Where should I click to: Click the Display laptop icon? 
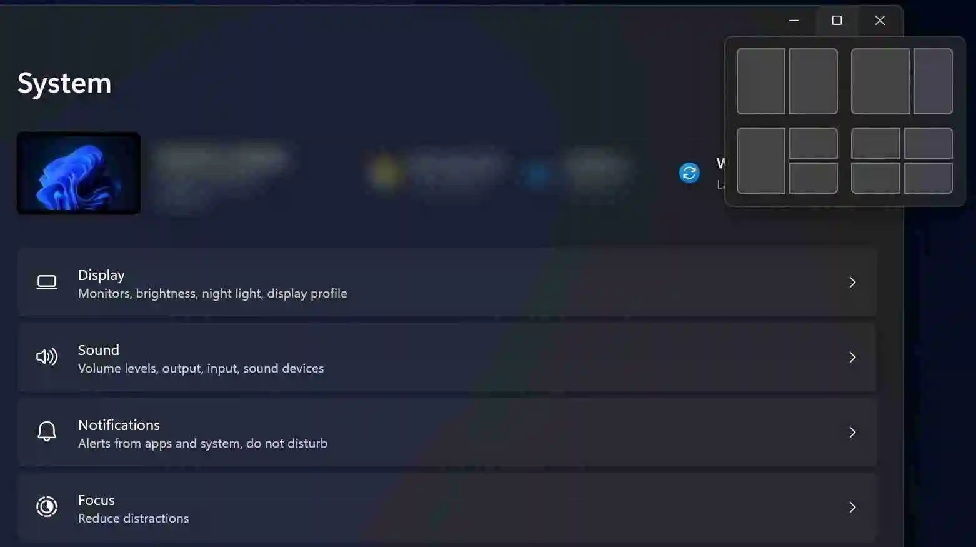point(47,283)
